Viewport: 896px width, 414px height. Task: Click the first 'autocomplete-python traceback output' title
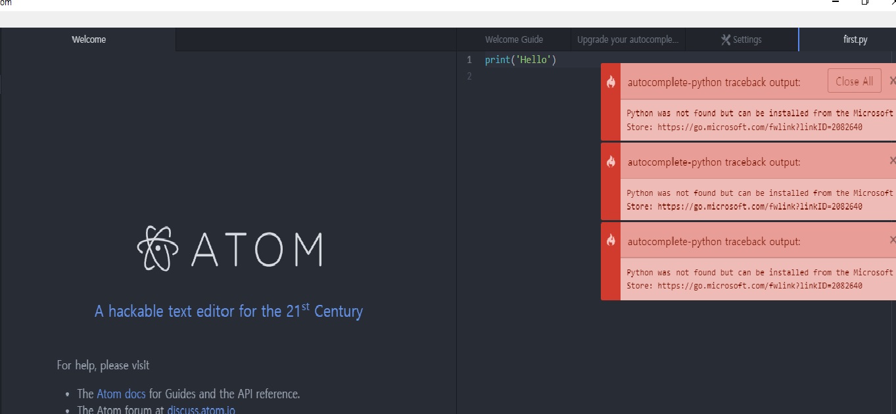[x=714, y=82]
